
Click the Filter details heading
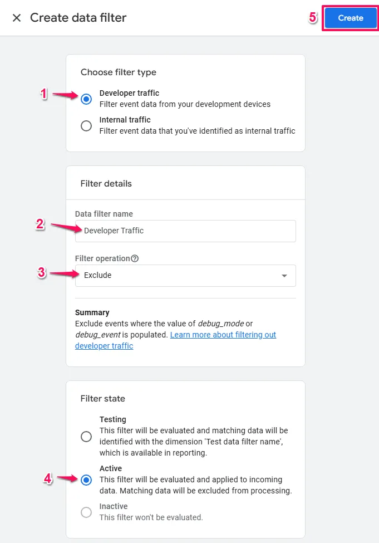(x=106, y=184)
